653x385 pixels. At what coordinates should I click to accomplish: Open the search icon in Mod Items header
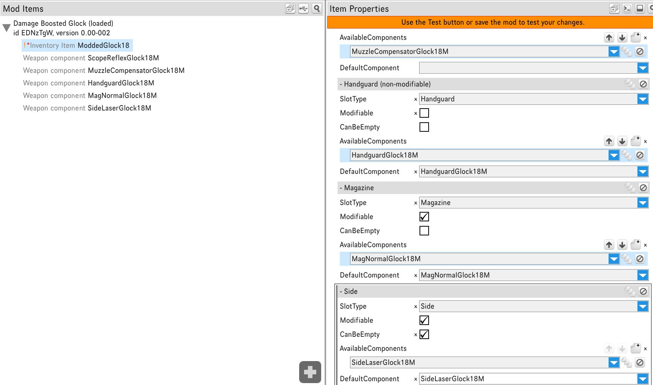tap(317, 8)
